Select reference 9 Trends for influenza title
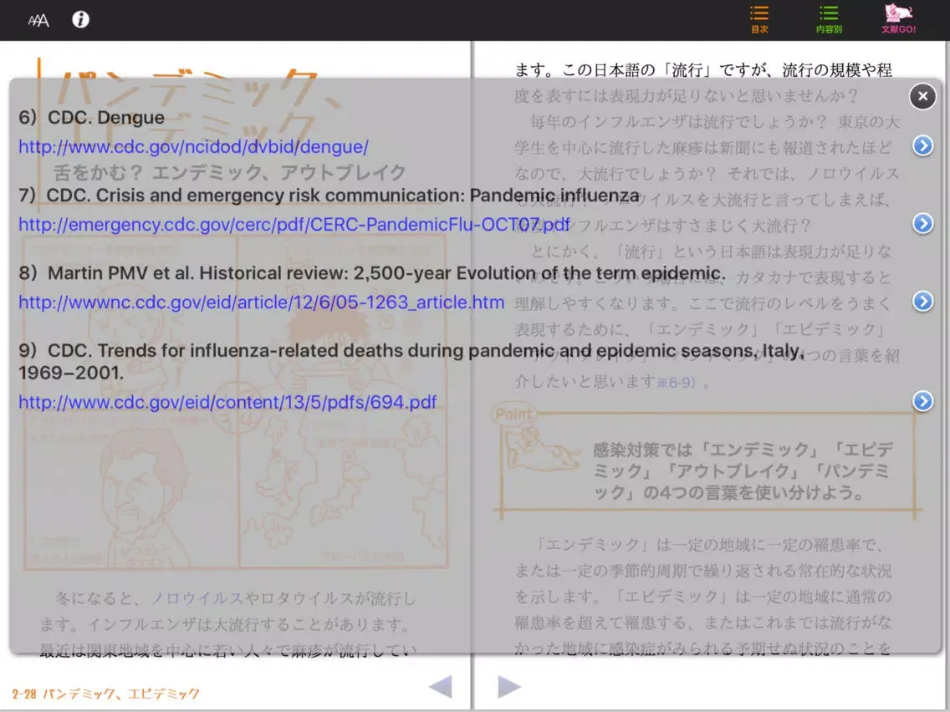950x712 pixels. click(411, 362)
